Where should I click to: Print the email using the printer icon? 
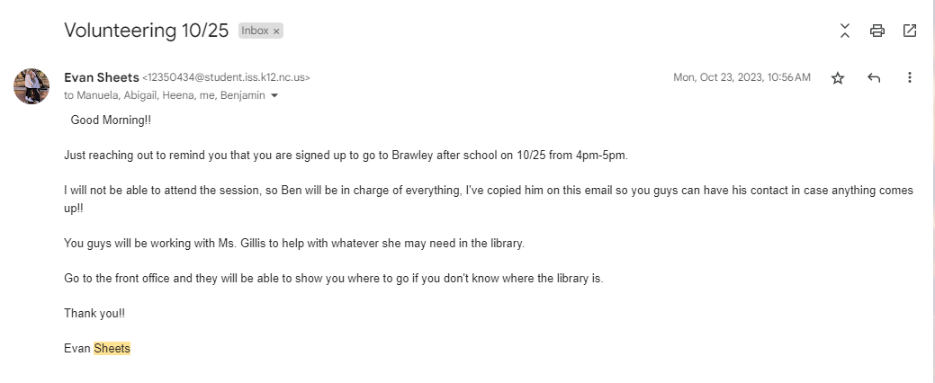click(x=877, y=31)
